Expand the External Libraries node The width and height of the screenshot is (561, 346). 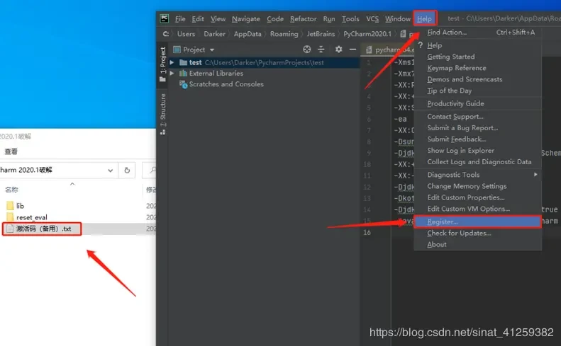point(173,74)
